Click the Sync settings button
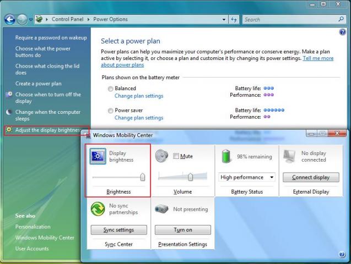 coord(118,230)
